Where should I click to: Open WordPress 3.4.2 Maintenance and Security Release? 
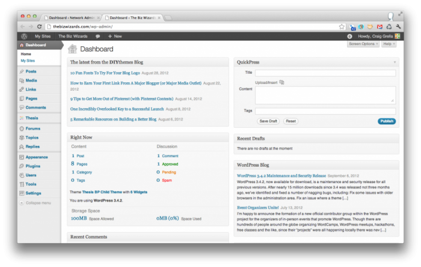pyautogui.click(x=281, y=176)
